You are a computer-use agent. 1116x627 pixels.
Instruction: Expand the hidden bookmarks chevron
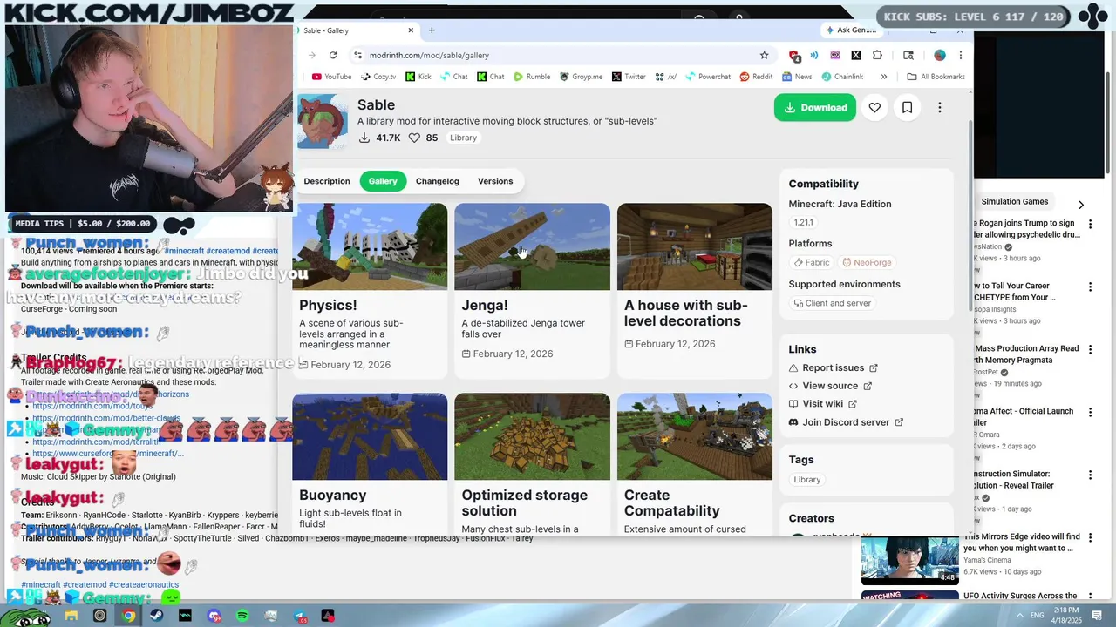[x=883, y=77]
